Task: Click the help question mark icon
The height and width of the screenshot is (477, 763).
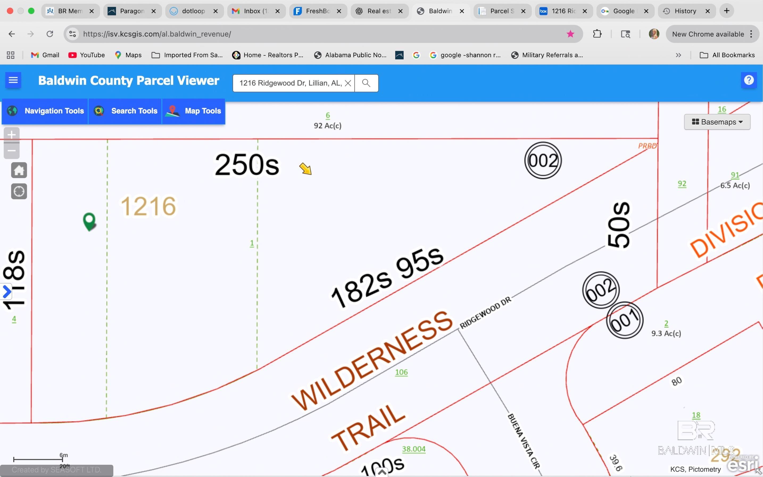Action: [748, 80]
